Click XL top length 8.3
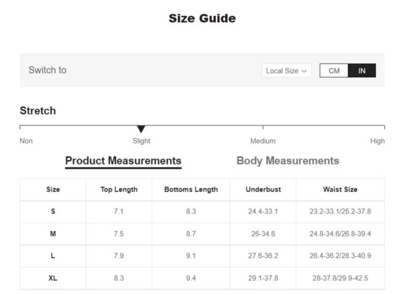397x295 pixels. click(118, 278)
